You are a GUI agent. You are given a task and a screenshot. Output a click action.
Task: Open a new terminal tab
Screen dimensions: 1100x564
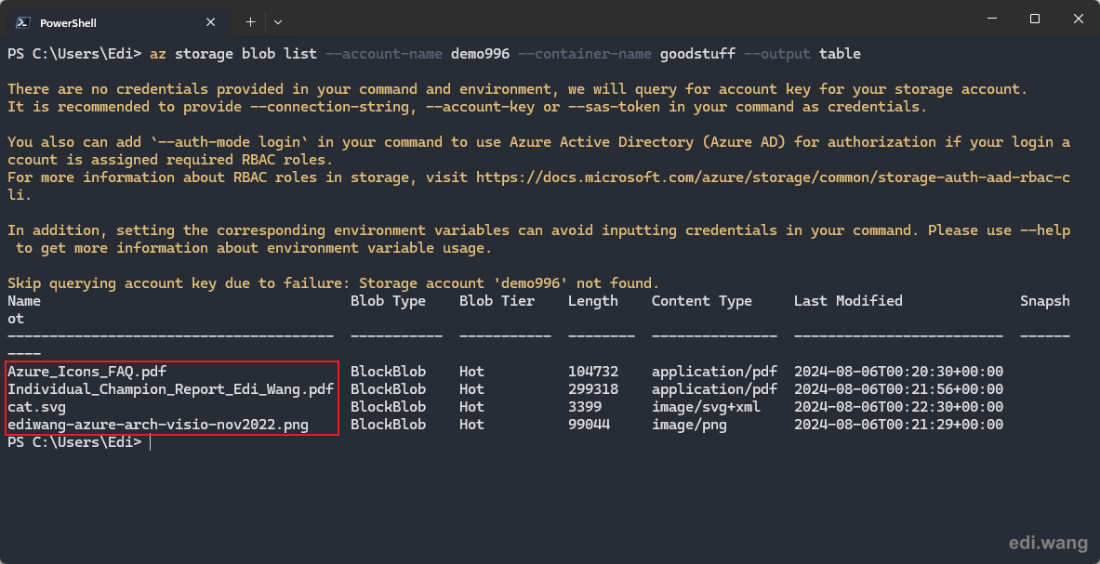[x=250, y=22]
